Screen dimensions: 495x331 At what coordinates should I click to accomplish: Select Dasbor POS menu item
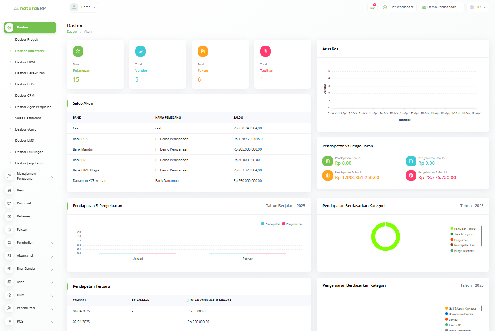pyautogui.click(x=25, y=84)
